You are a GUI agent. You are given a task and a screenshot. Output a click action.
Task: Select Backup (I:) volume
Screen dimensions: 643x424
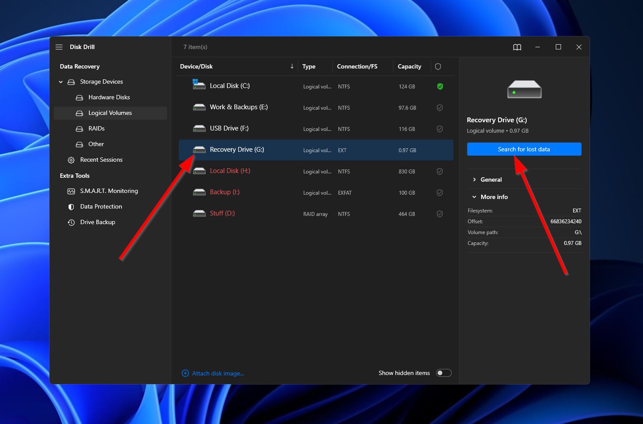(x=225, y=192)
